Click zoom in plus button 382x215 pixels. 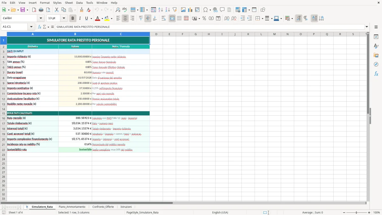369,212
